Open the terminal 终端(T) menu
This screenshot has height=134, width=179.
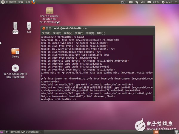pyautogui.click(x=90, y=33)
